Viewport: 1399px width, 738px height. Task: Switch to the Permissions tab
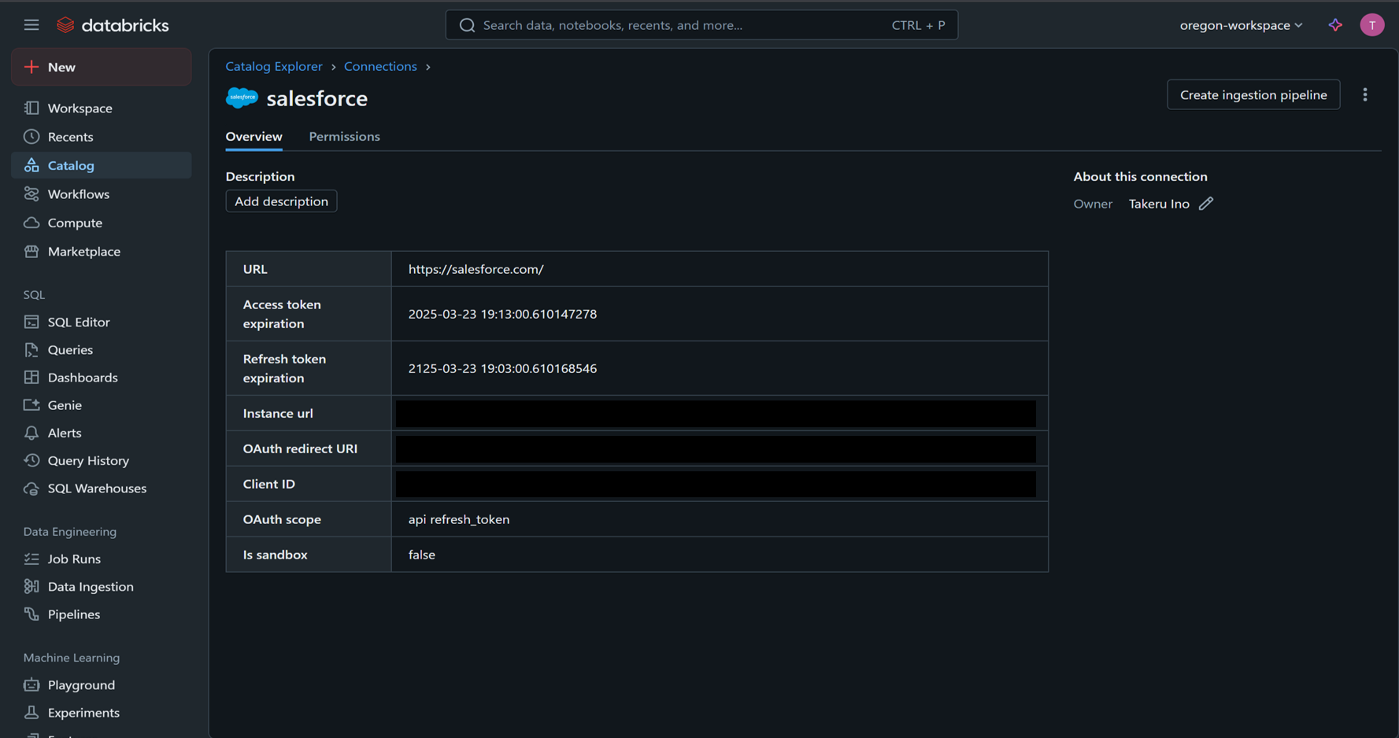(344, 137)
